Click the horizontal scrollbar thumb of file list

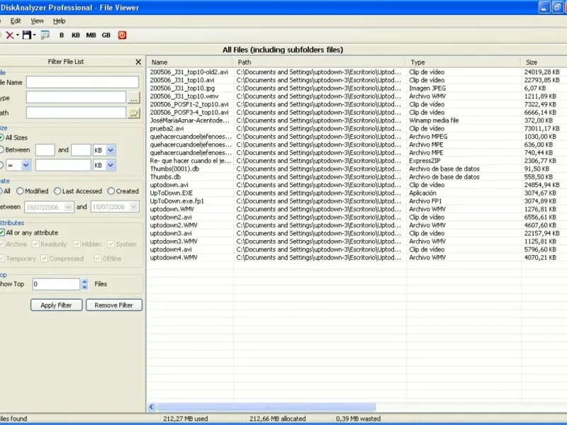266,407
